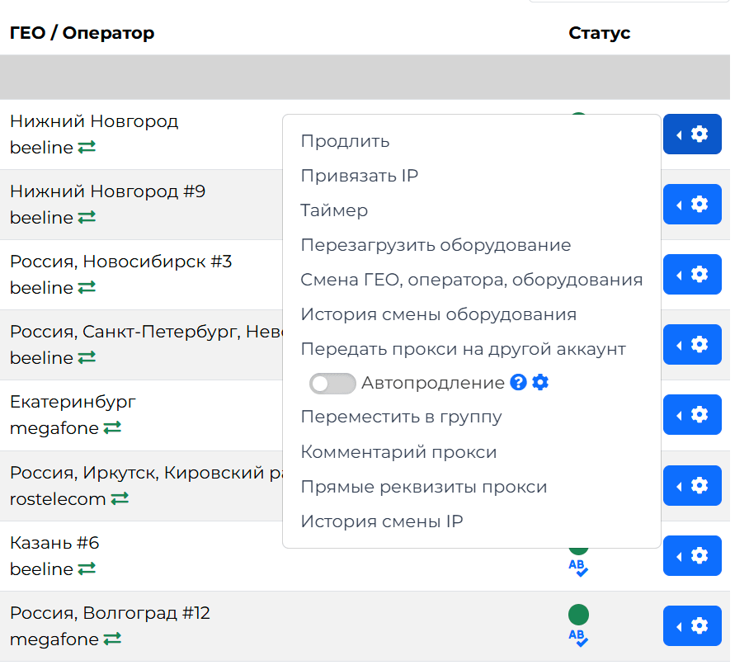Viewport: 749px width, 665px height.
Task: Click swap arrows icon next to Екатеринбург megafone
Action: (x=112, y=428)
